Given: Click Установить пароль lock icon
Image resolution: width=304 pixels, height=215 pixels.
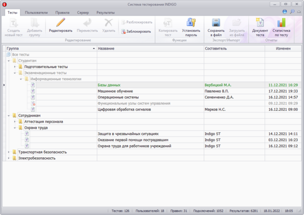Looking at the screenshot, I should (191, 23).
